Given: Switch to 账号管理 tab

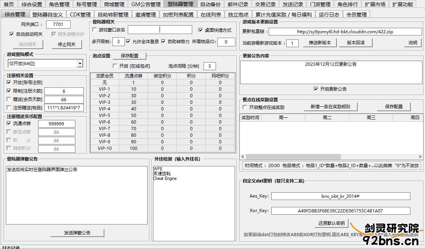Looking at the screenshot, I should [x=86, y=4].
